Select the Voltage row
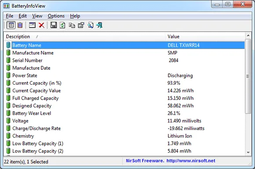Screen dimensions: 255x169 (x=124, y=121)
